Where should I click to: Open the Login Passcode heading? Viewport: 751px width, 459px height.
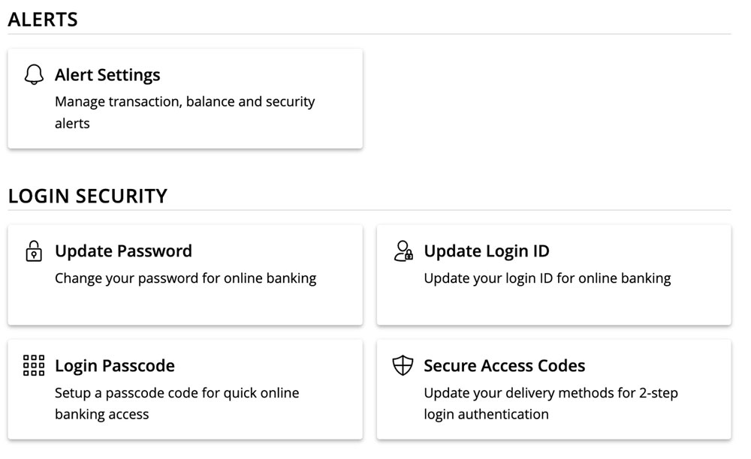pos(115,366)
